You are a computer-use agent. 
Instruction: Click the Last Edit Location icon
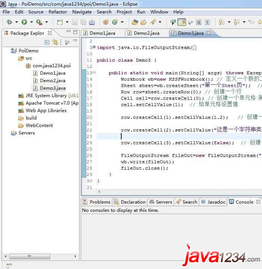point(252,22)
